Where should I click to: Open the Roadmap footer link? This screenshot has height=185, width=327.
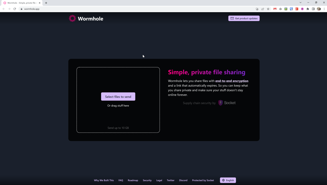[x=133, y=180]
